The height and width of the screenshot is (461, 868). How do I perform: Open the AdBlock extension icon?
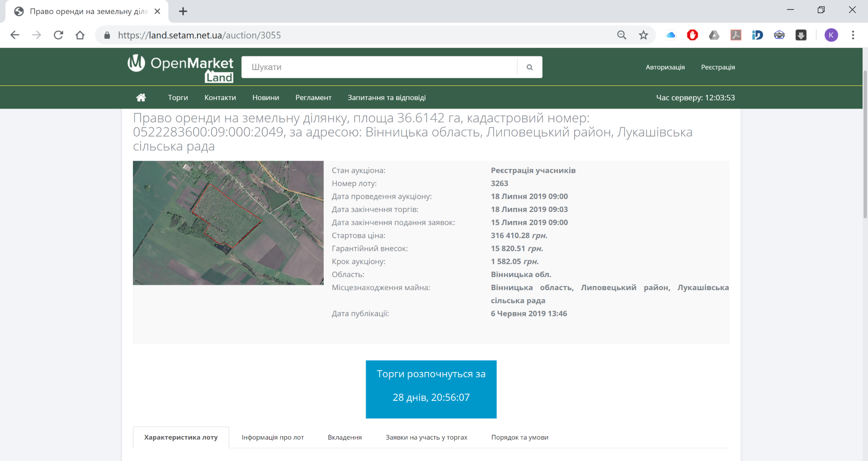pyautogui.click(x=692, y=35)
